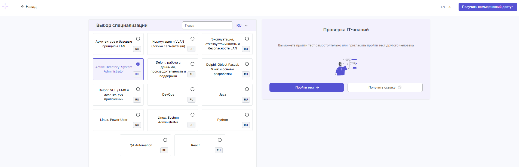This screenshot has width=519, height=167.
Task: Select the Python radio button
Action: coord(247,115)
